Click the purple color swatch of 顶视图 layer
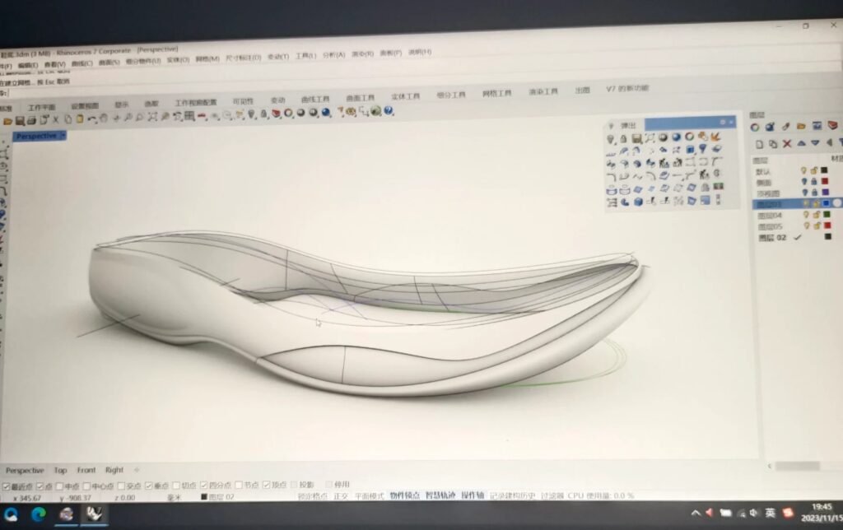Screen dimensions: 843x530 (824, 192)
